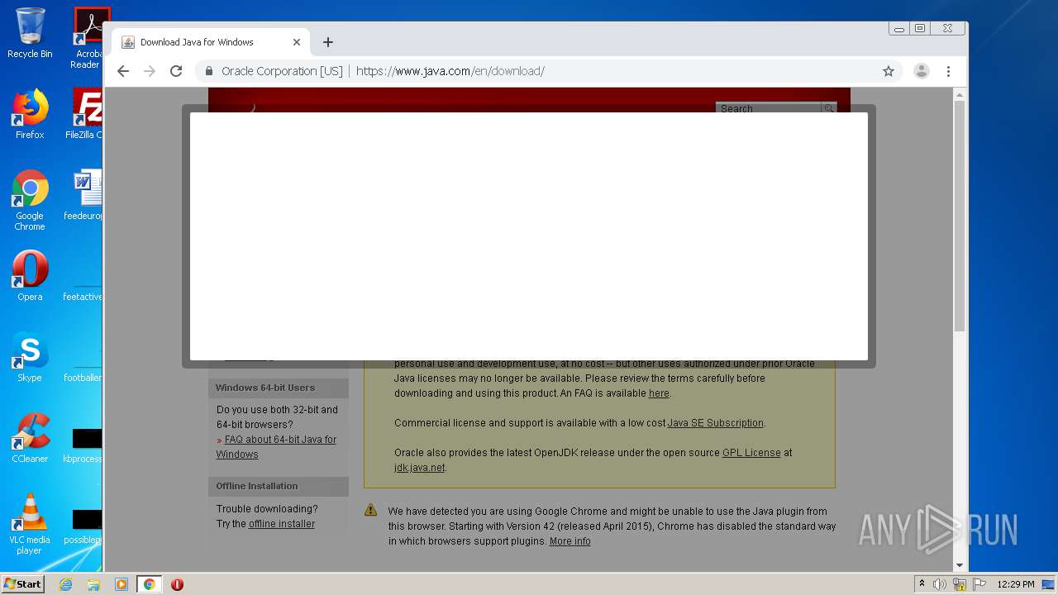Click the page scrollbar up arrow

[x=960, y=93]
